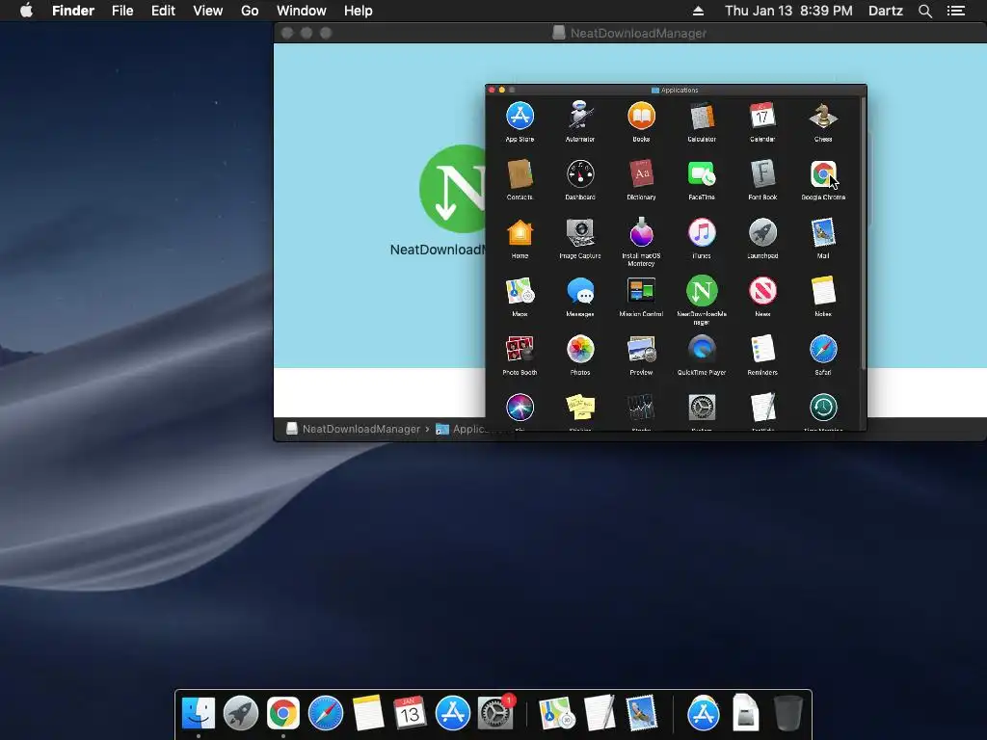Open Calendar from the Dock
This screenshot has width=987, height=740.
(x=410, y=713)
